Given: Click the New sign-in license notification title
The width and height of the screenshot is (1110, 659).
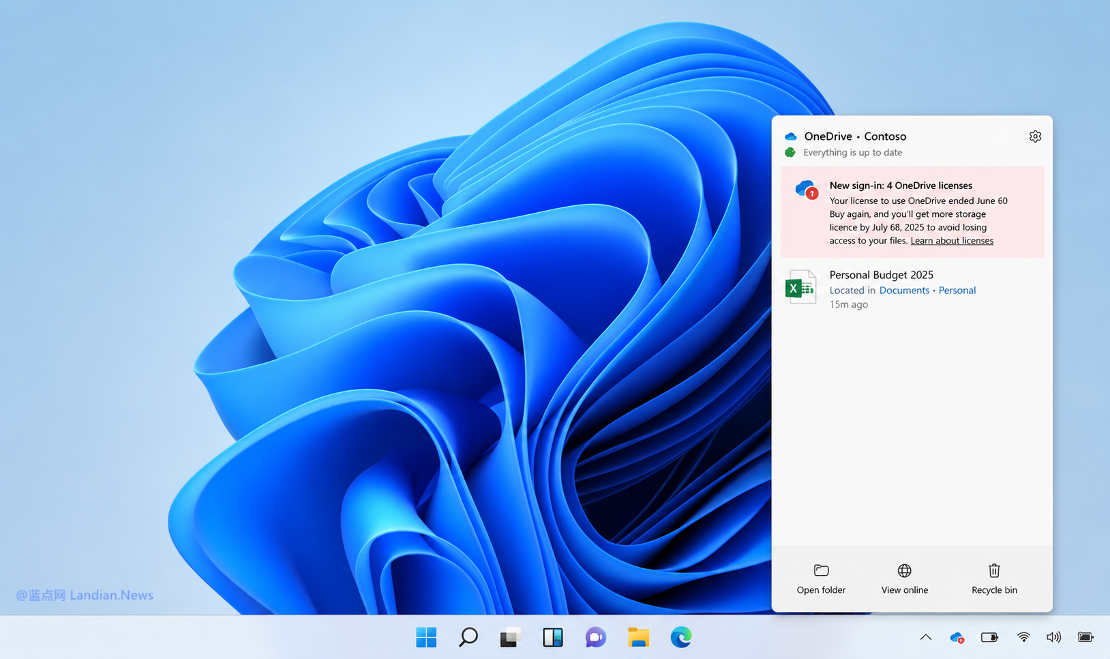Looking at the screenshot, I should (x=901, y=186).
